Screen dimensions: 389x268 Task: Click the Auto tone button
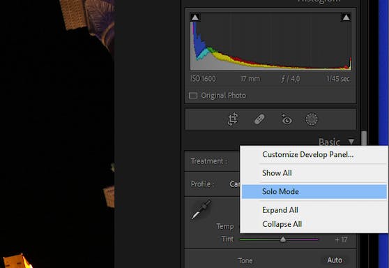click(x=335, y=260)
